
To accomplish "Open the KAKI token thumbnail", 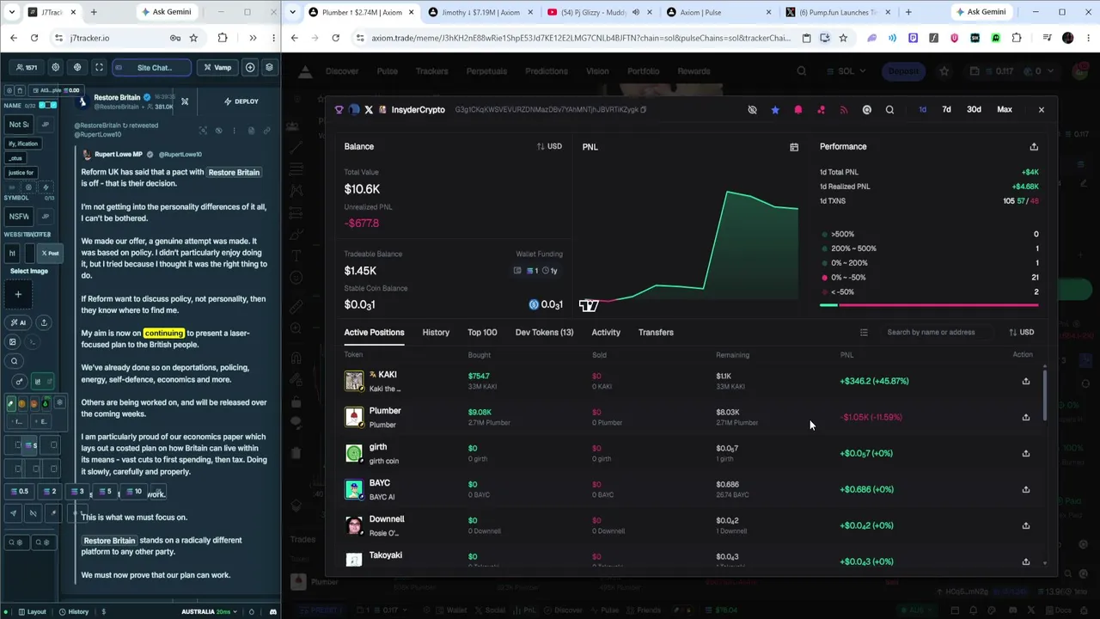I will (x=354, y=381).
